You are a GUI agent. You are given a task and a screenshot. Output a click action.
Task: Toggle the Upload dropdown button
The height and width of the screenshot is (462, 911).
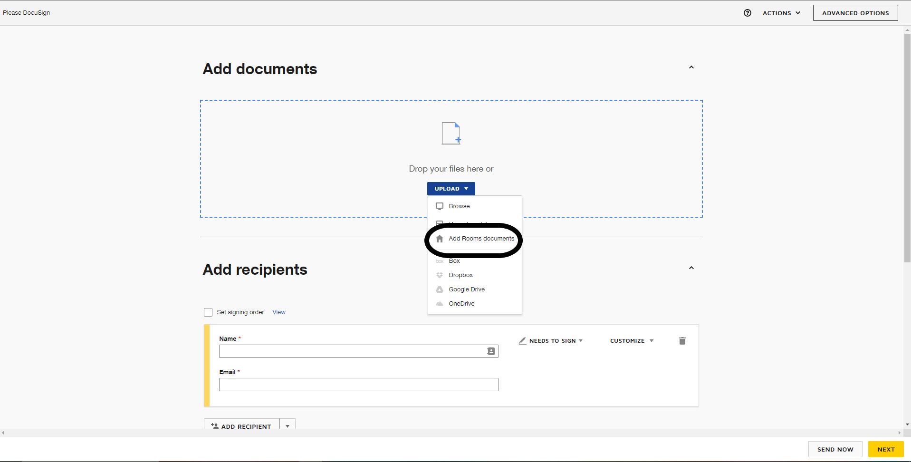point(451,189)
